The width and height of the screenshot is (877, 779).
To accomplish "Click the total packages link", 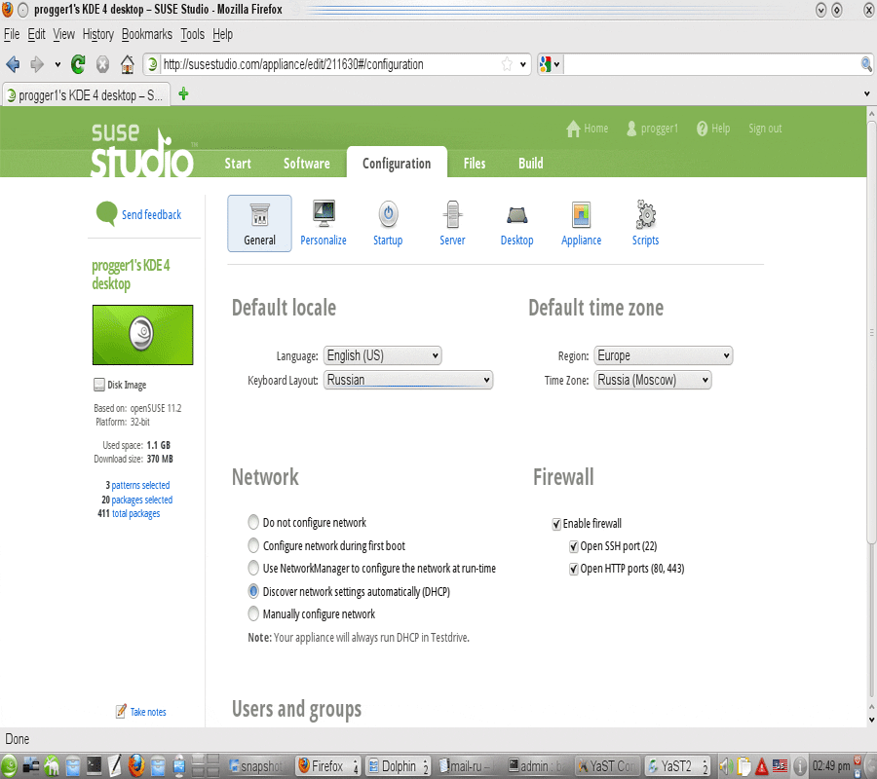I will tap(135, 513).
